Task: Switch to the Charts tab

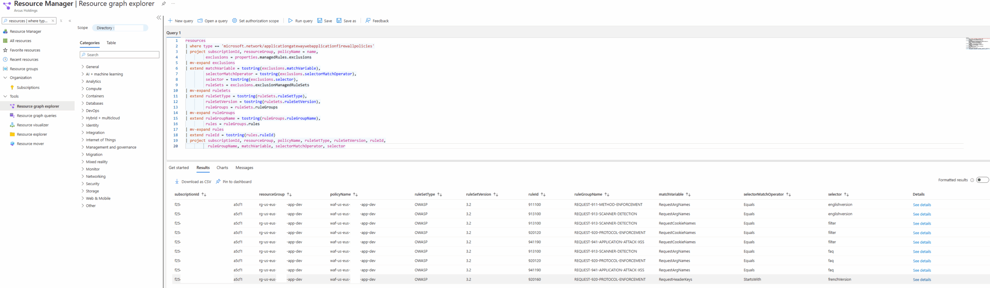Action: [x=222, y=168]
